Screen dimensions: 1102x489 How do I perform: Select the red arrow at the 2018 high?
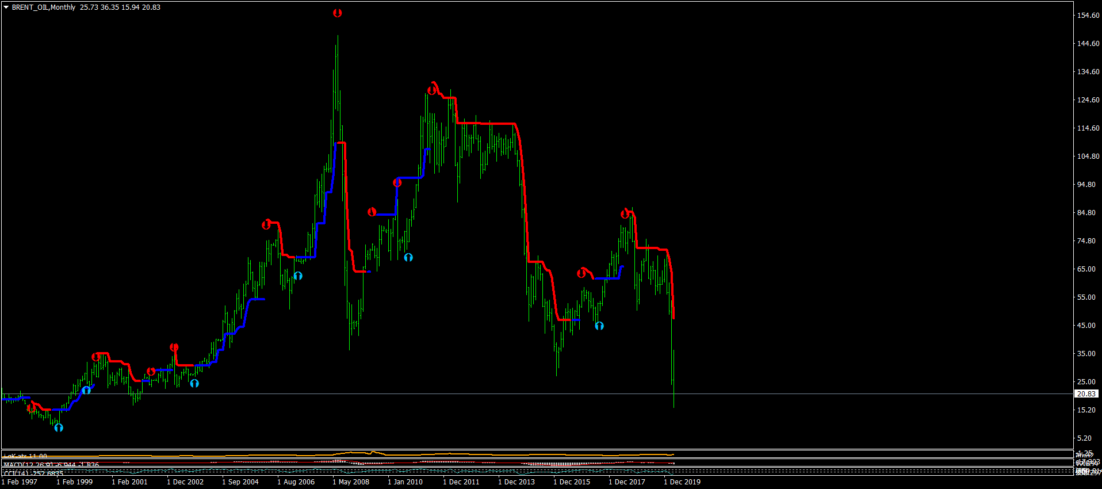pos(625,214)
